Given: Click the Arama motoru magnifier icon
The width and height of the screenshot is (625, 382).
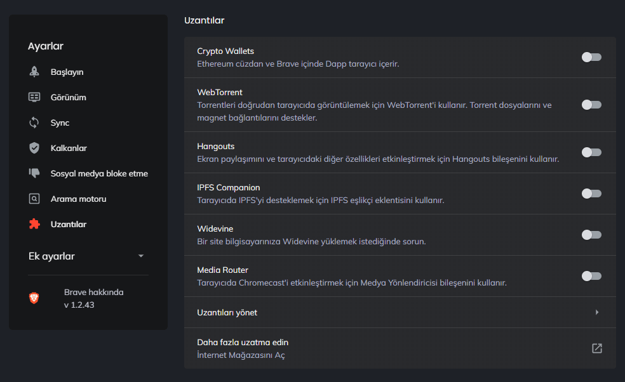Looking at the screenshot, I should 35,199.
